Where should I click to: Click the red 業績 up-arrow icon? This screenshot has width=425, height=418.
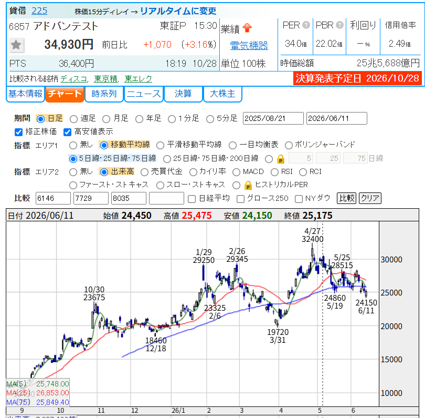tap(247, 28)
